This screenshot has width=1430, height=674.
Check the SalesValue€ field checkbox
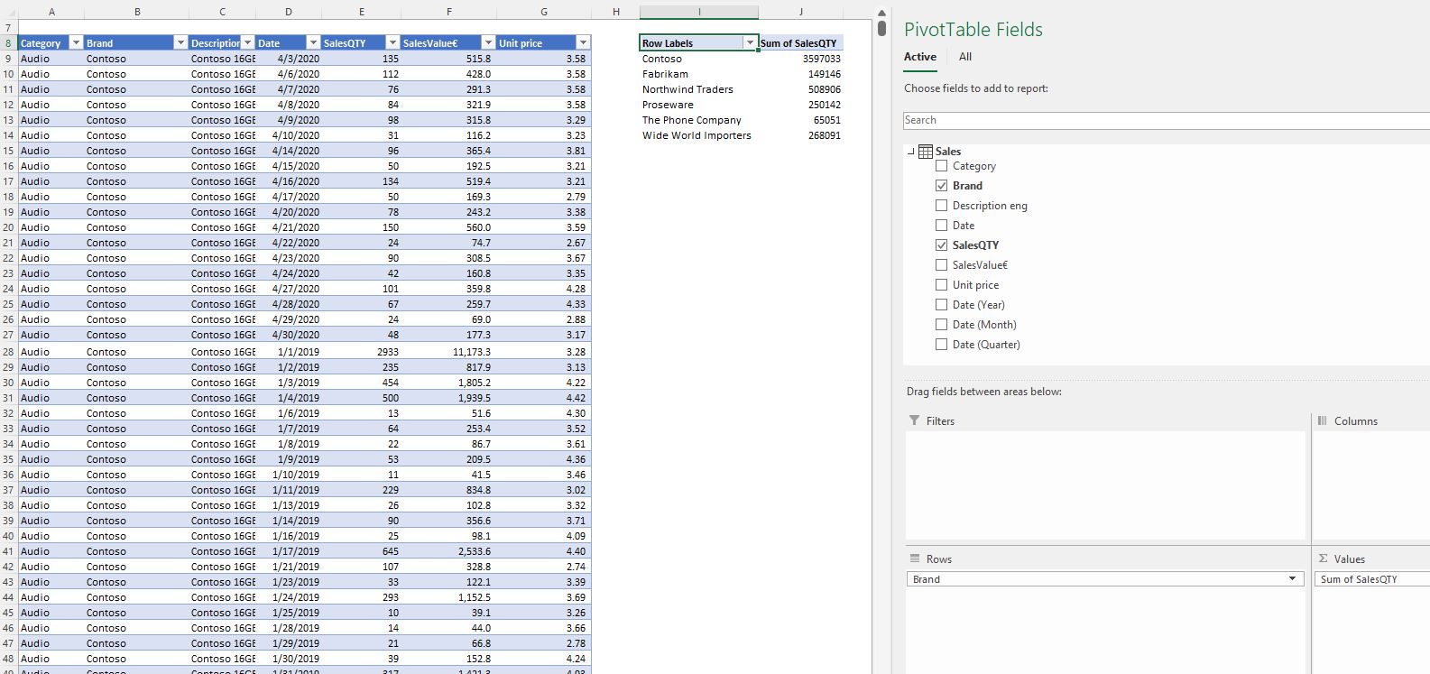point(942,265)
